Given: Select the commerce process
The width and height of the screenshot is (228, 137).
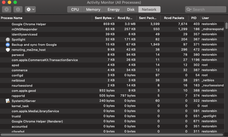Looking at the screenshot, I should pyautogui.click(x=19, y=70).
